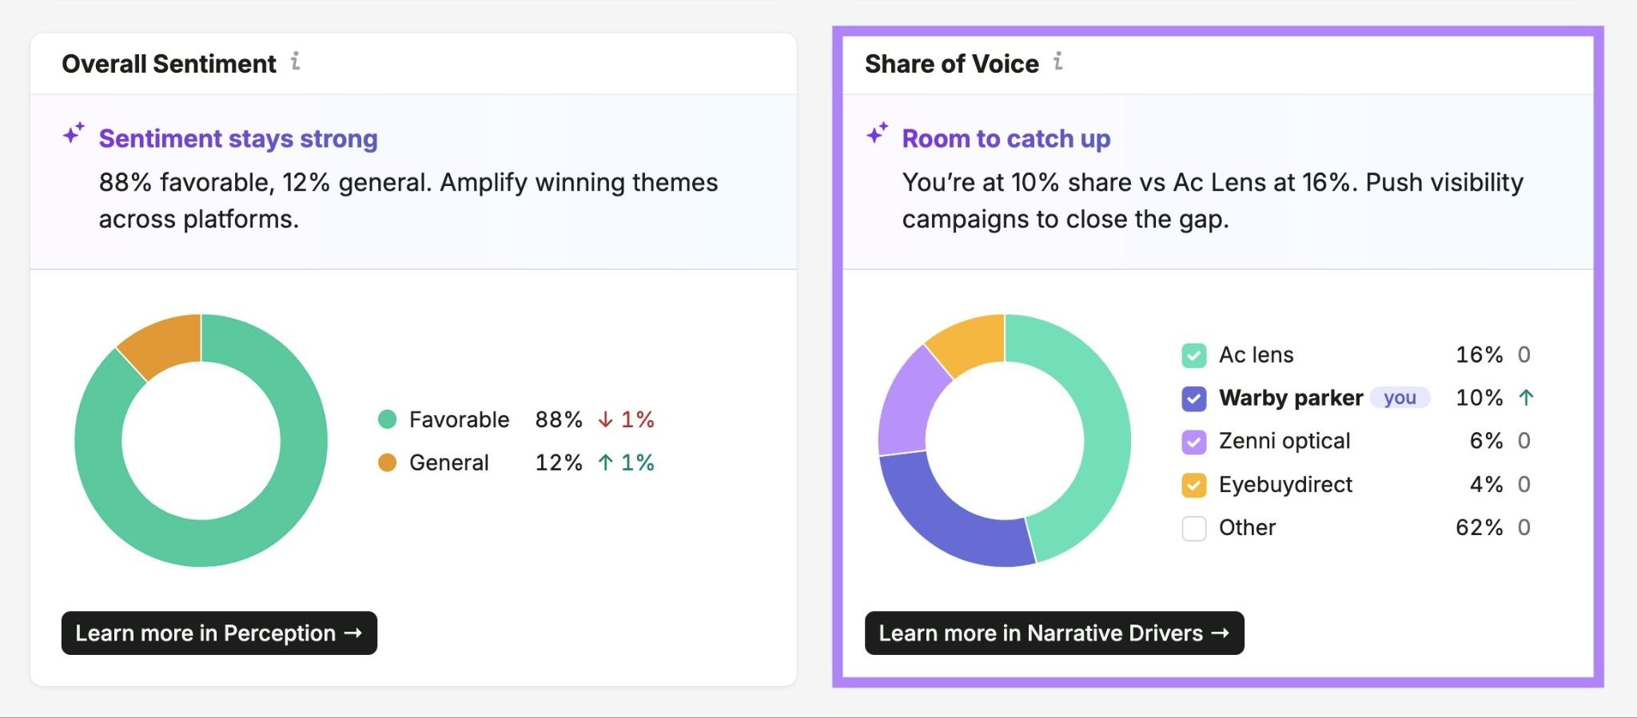Click the red down arrow beside Favorable 88%
This screenshot has width=1637, height=718.
pos(605,419)
